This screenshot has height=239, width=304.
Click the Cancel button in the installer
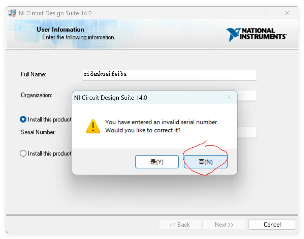[272, 224]
